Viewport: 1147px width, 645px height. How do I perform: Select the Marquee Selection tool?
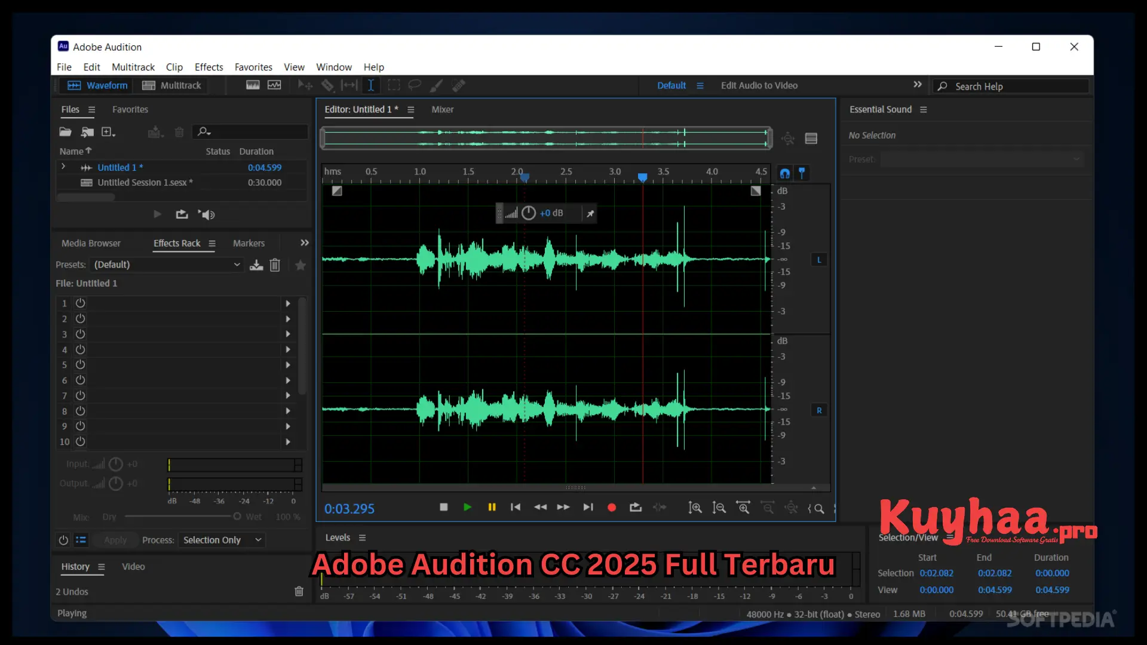click(394, 85)
